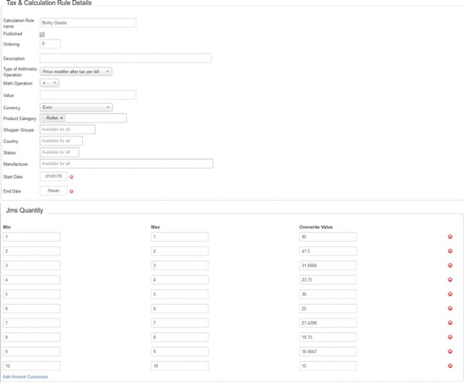Click the Add Amount Customize link
Screen dimensions: 464x383
click(26, 377)
